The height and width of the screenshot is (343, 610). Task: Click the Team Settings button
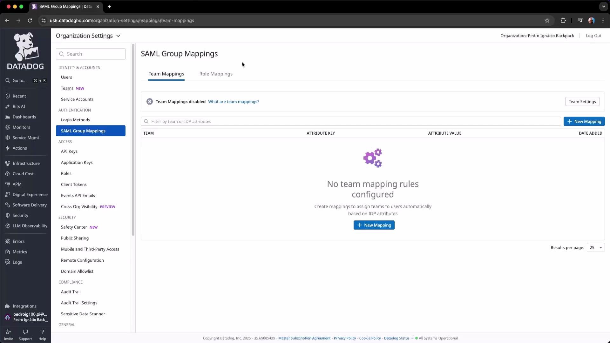coord(582,102)
